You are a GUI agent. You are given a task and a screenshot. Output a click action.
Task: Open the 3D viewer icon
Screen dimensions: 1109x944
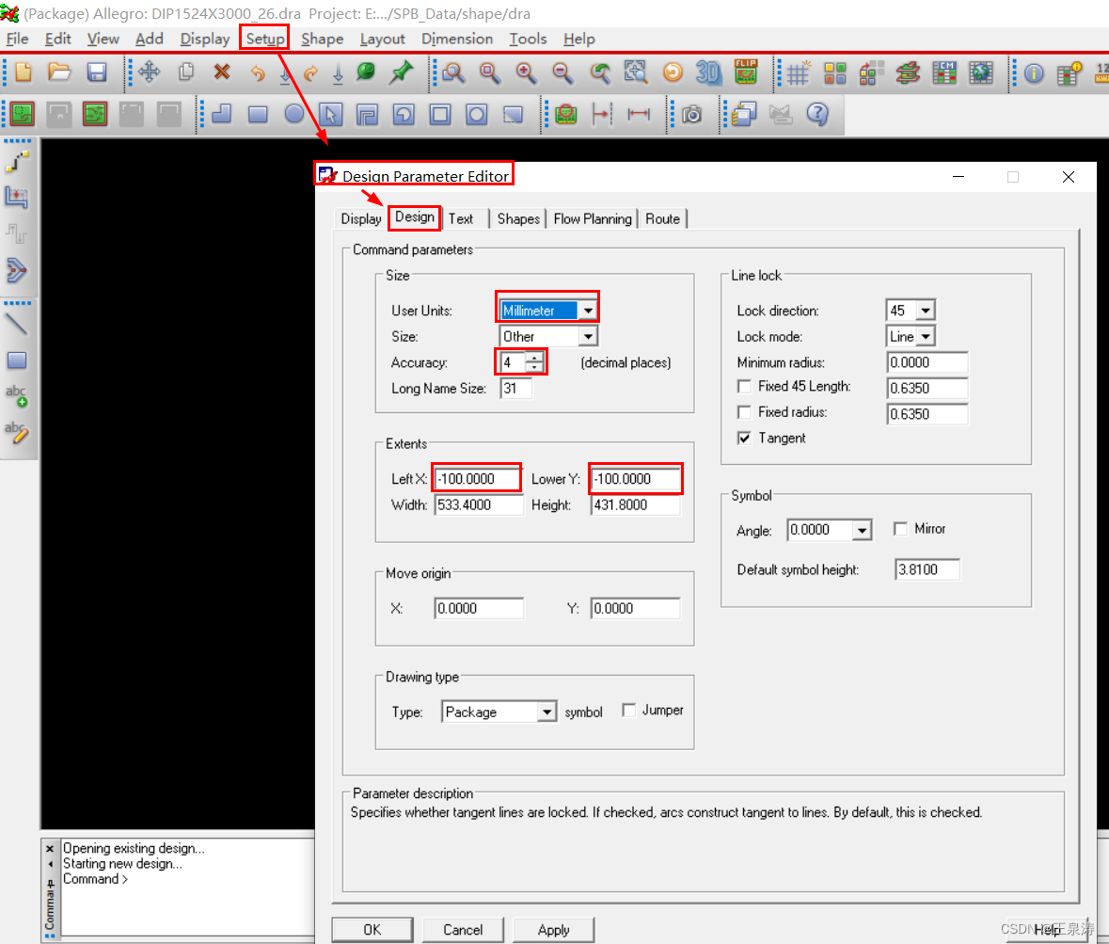pyautogui.click(x=708, y=72)
